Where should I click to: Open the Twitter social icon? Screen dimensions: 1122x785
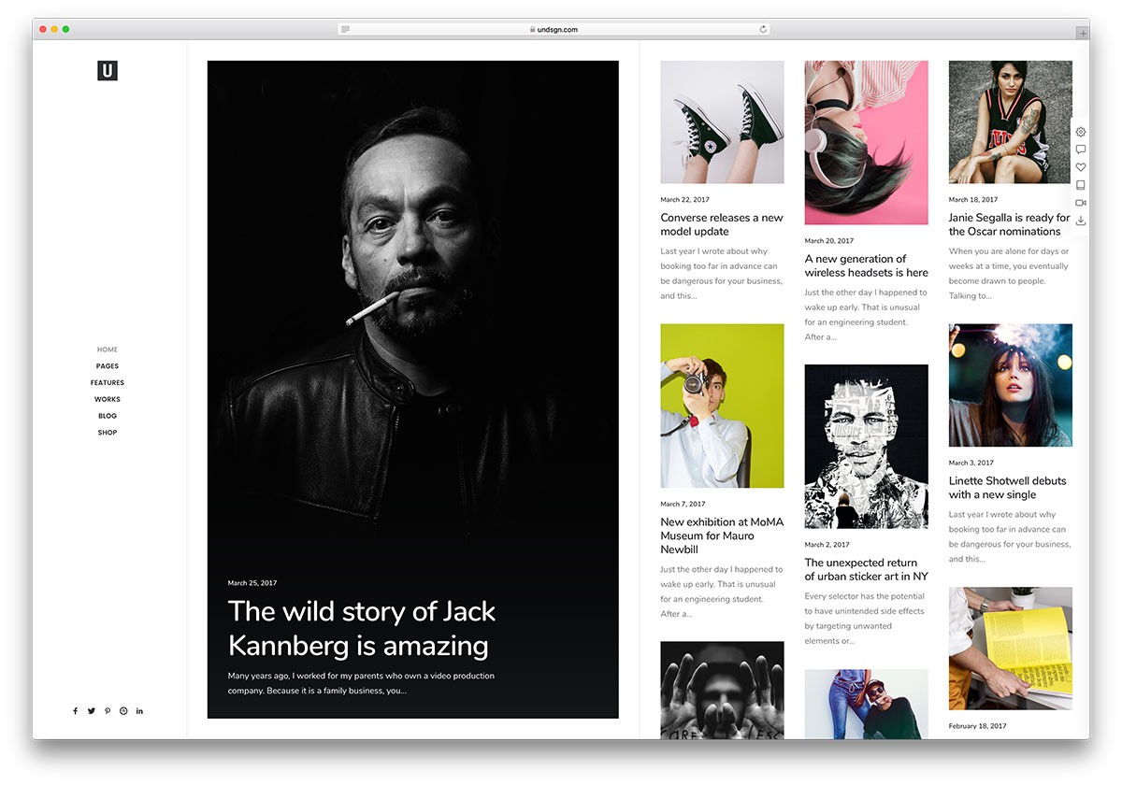[x=92, y=711]
